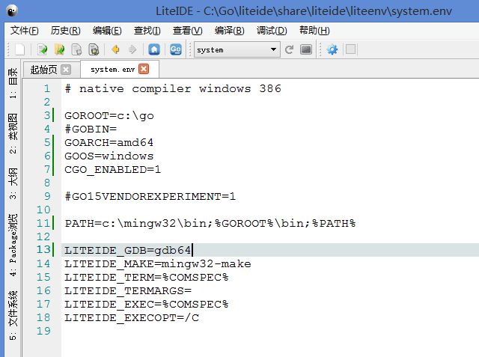Click the "GOOS=windows" line
479x357 pixels.
coord(109,156)
